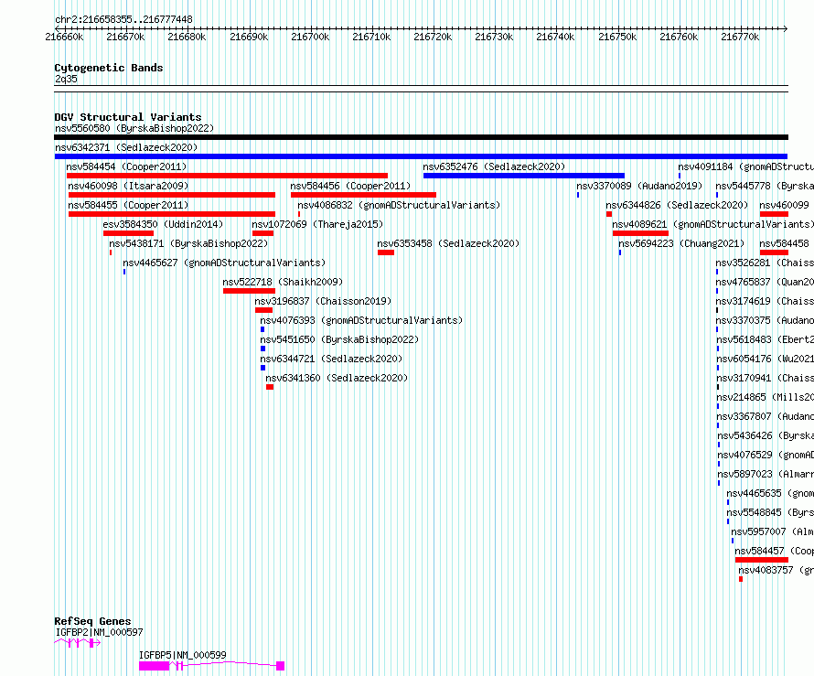Open nsv4089621 gnomADStructuralVariants label
The image size is (814, 676).
click(712, 224)
